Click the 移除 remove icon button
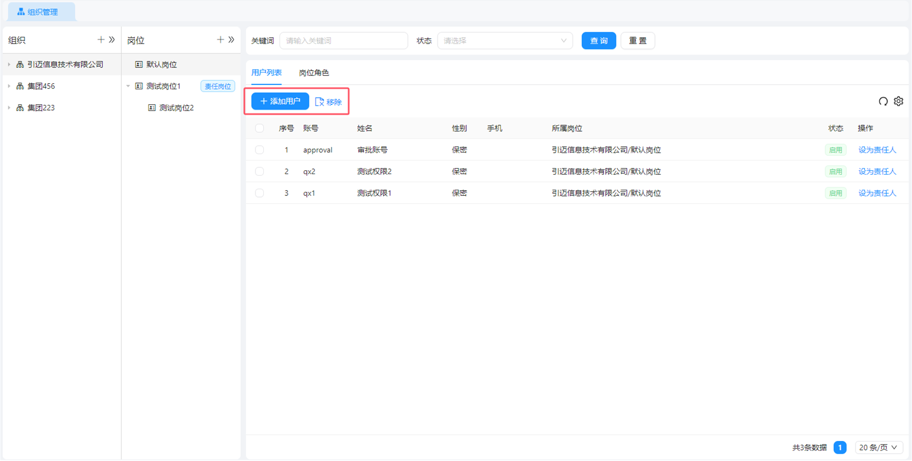The height and width of the screenshot is (461, 912). [329, 102]
